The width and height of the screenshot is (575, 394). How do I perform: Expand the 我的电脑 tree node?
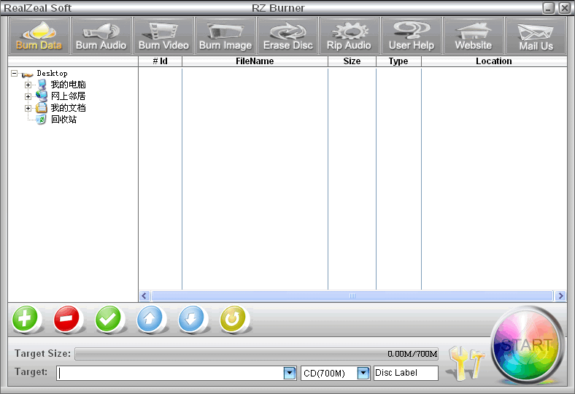point(28,85)
